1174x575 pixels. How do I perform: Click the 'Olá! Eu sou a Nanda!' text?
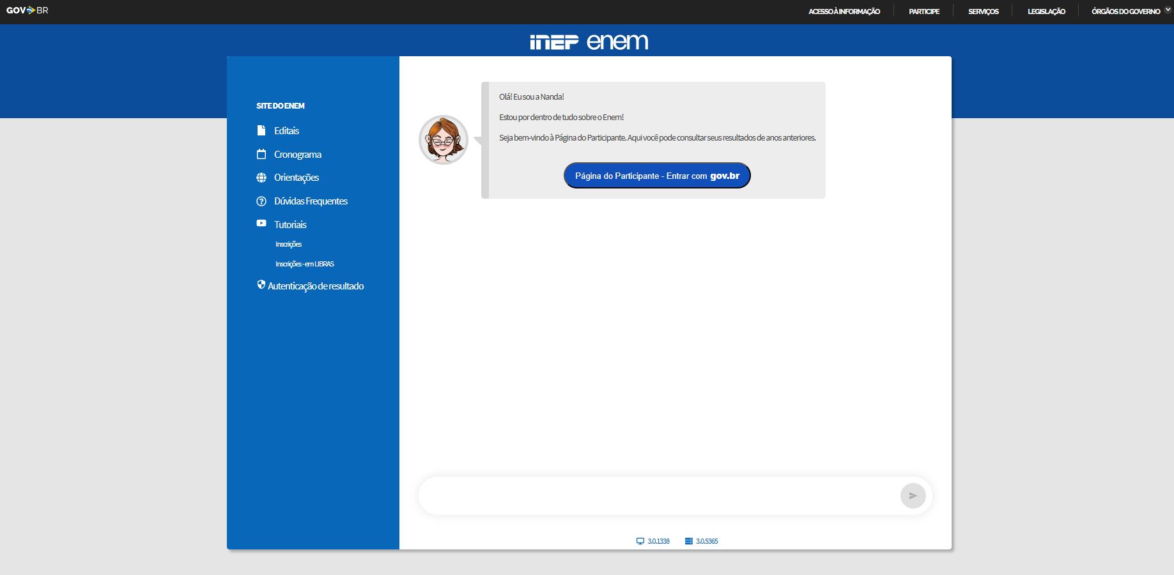[532, 96]
